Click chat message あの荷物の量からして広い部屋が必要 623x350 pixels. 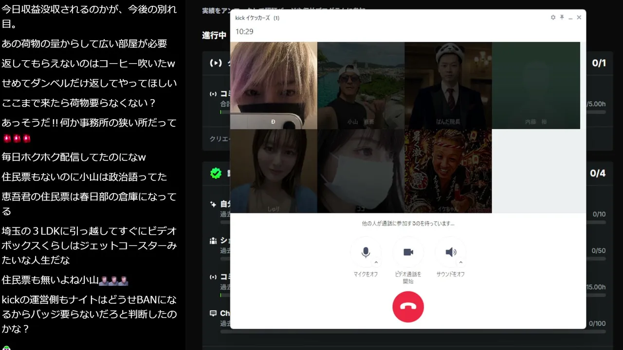84,44
